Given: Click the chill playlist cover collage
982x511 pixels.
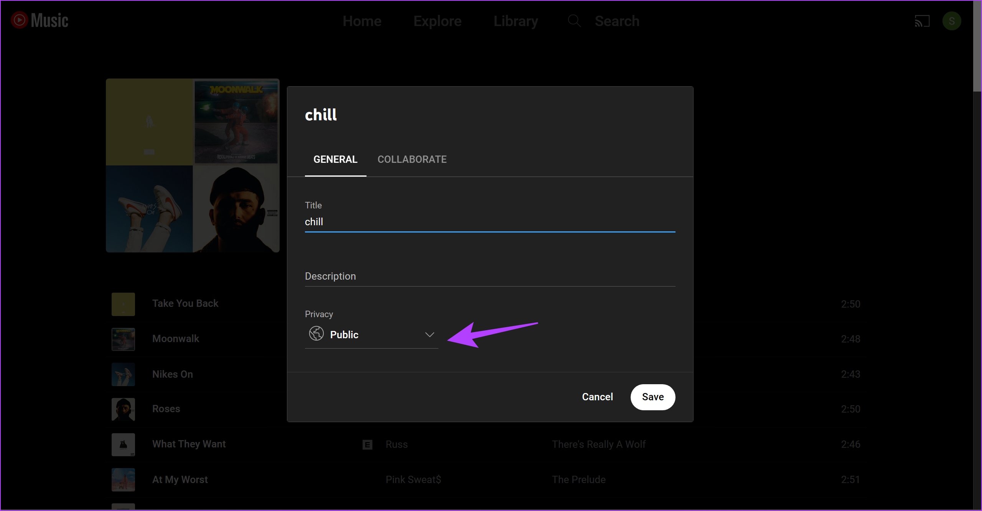Looking at the screenshot, I should [x=193, y=165].
